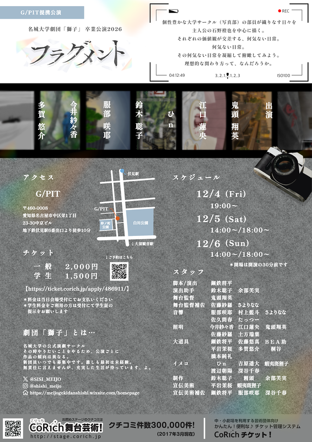Click the @shishi_meijo Instagram handle
312x442 pixels.
45,386
